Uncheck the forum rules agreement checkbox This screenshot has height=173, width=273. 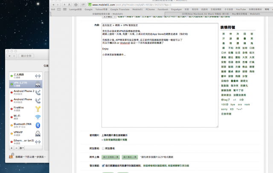tap(103, 165)
